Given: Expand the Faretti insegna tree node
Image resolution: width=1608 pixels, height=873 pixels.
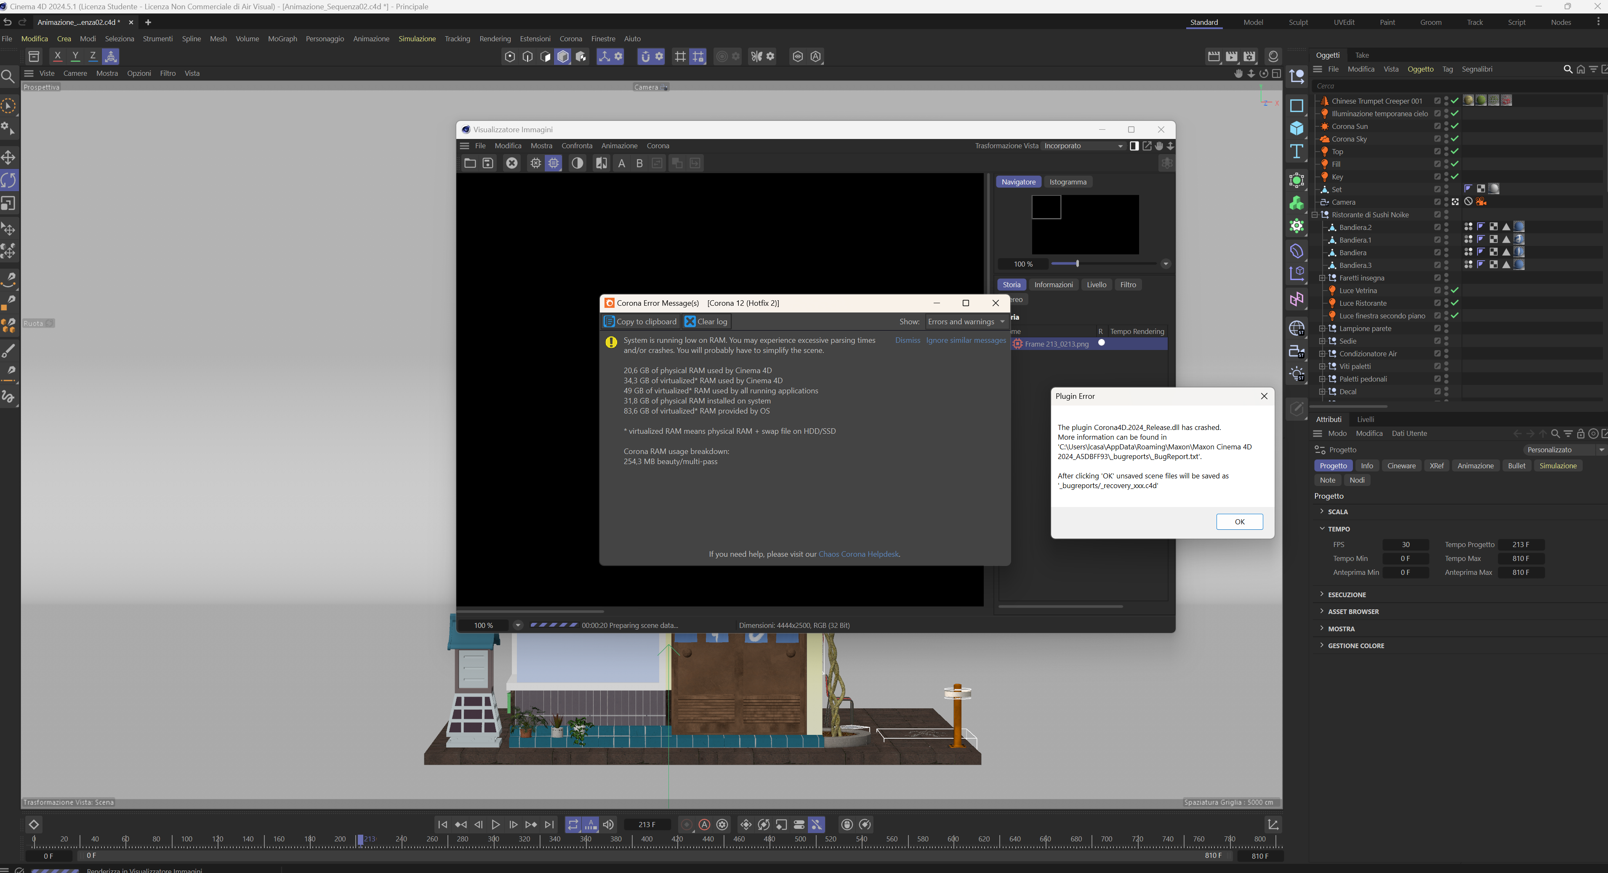Looking at the screenshot, I should (1321, 278).
